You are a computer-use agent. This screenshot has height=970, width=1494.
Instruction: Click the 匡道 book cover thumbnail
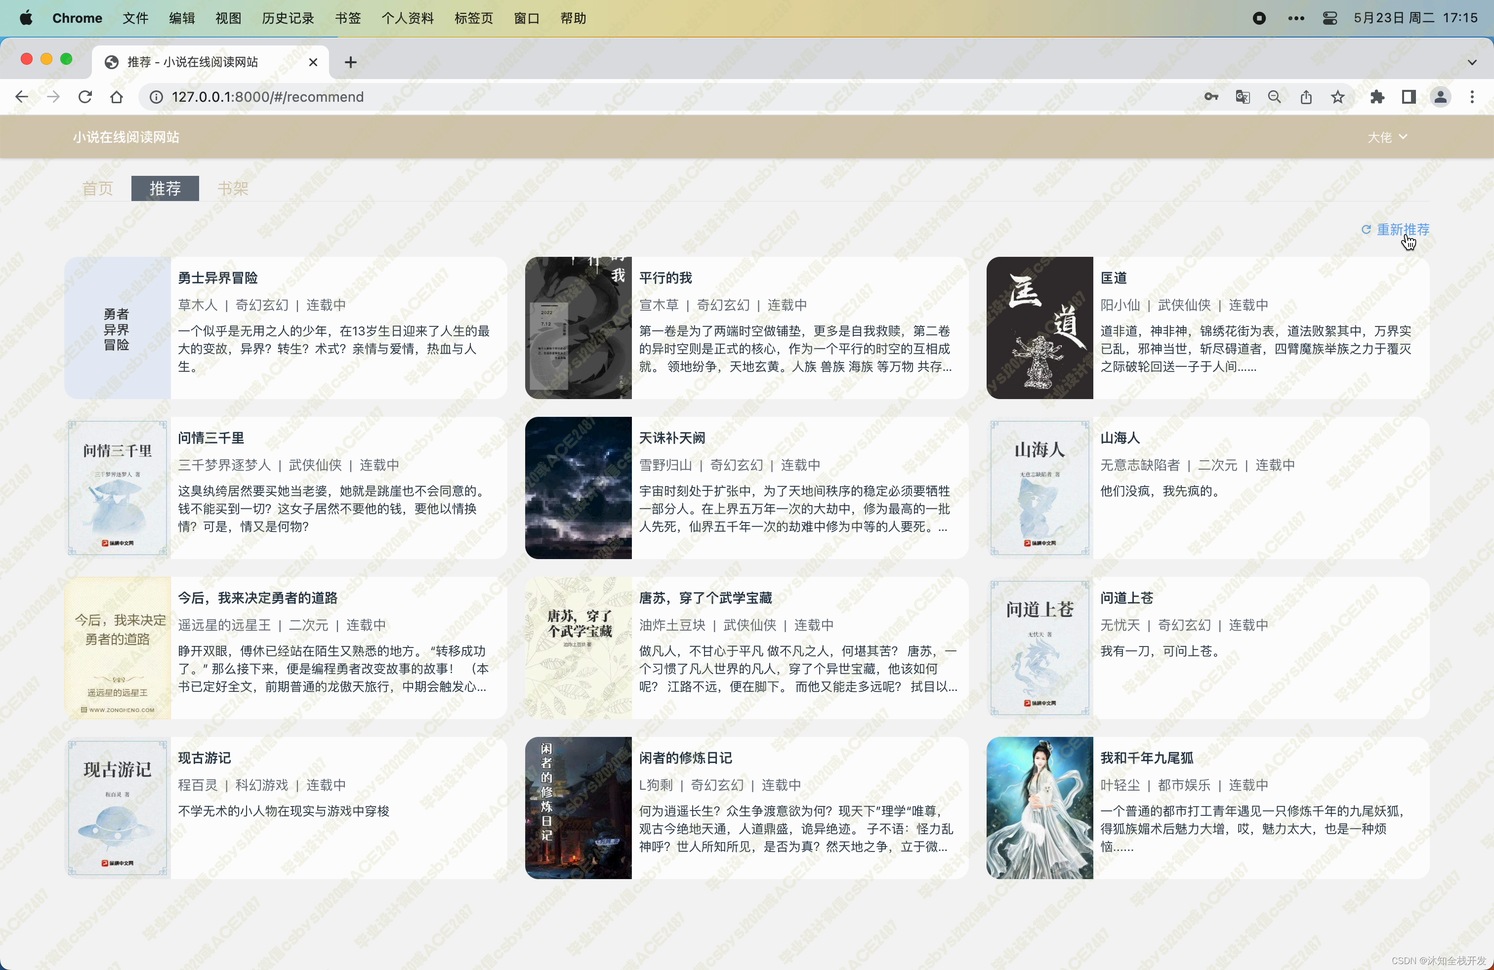[x=1039, y=327]
